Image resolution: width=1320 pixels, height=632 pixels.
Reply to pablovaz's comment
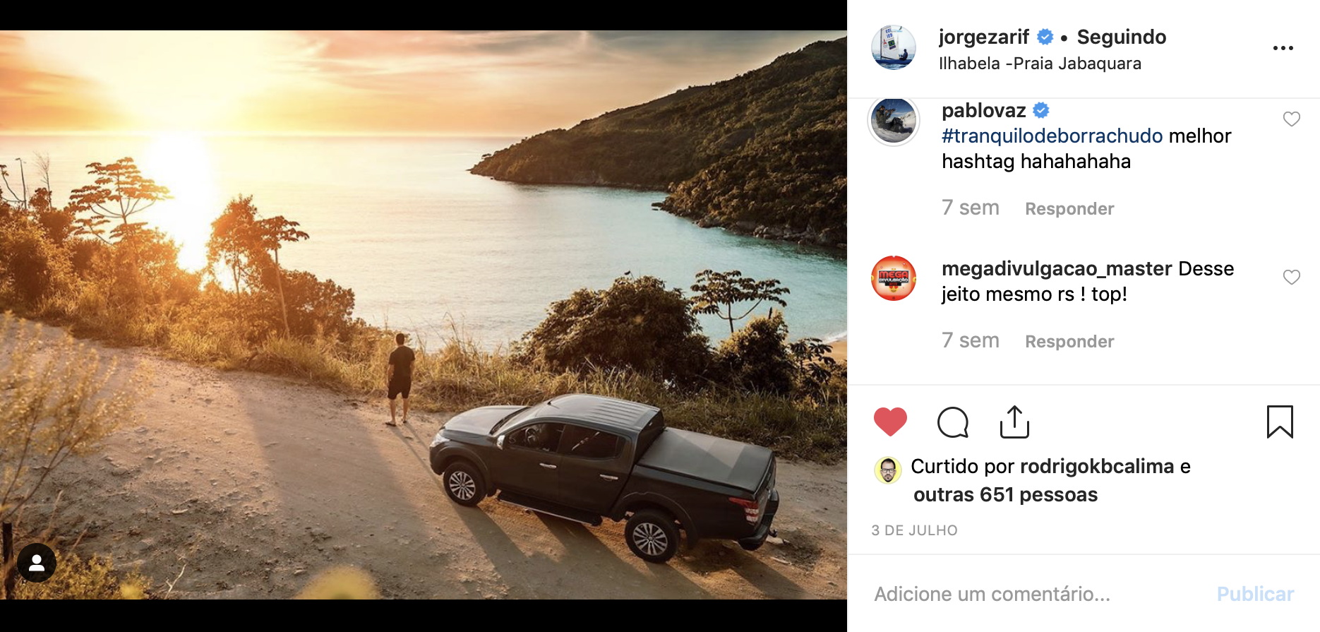pyautogui.click(x=1069, y=209)
